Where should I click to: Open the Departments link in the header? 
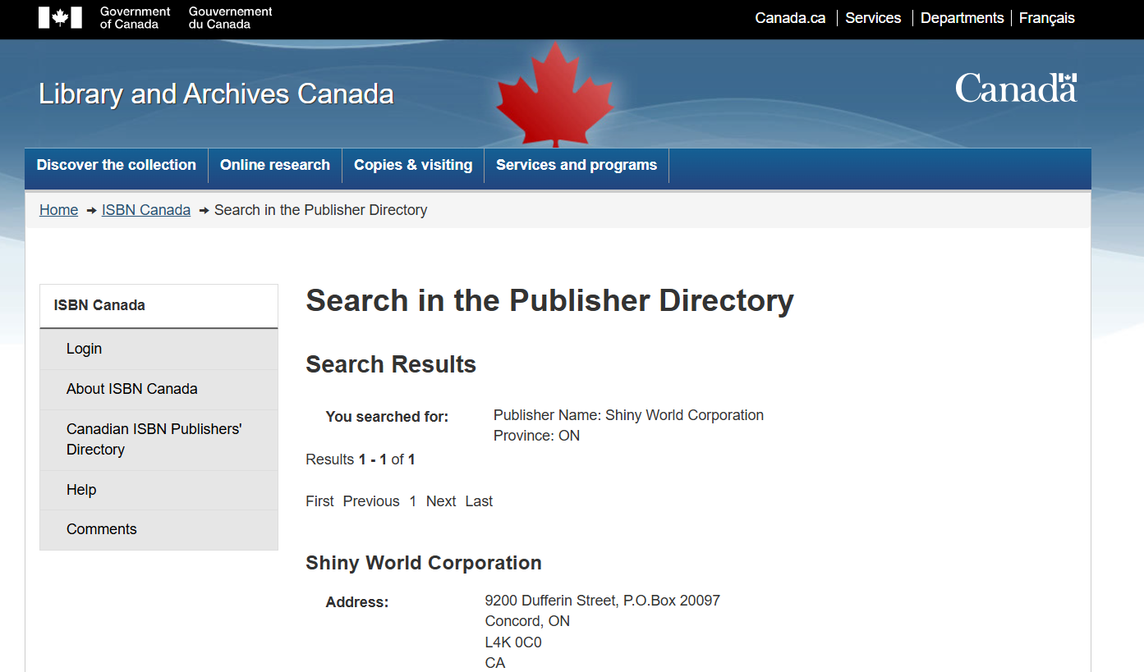(961, 17)
